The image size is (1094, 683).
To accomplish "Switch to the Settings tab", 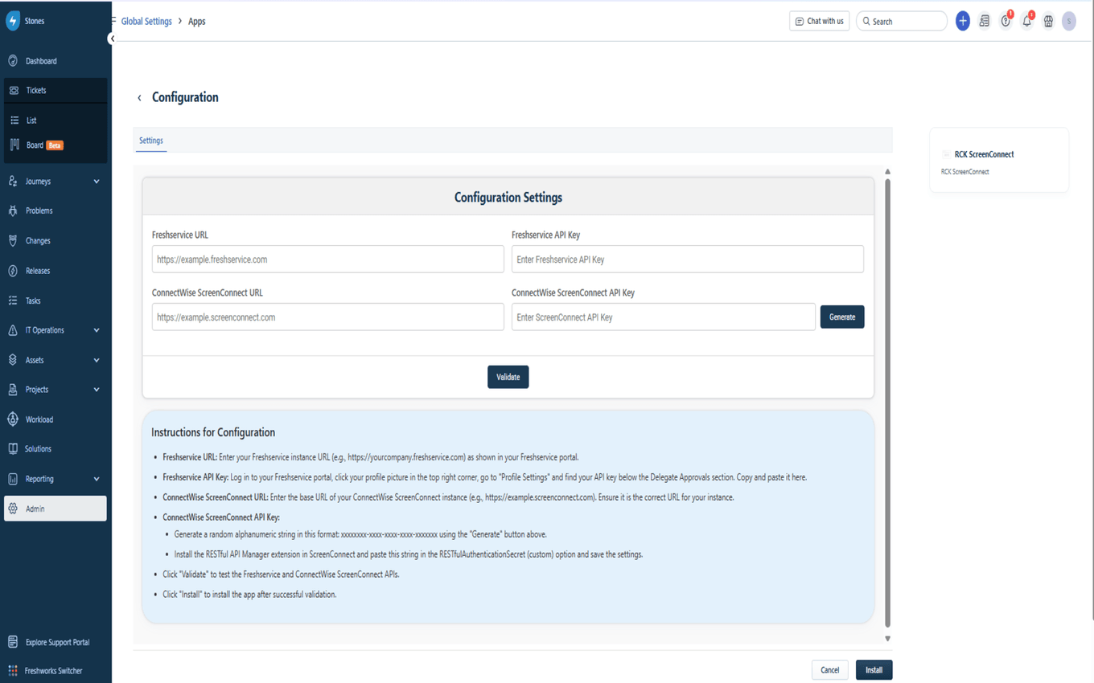I will pos(151,141).
